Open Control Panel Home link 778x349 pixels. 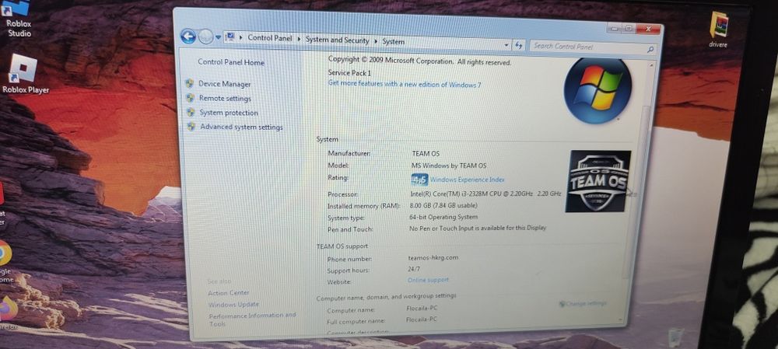[231, 62]
